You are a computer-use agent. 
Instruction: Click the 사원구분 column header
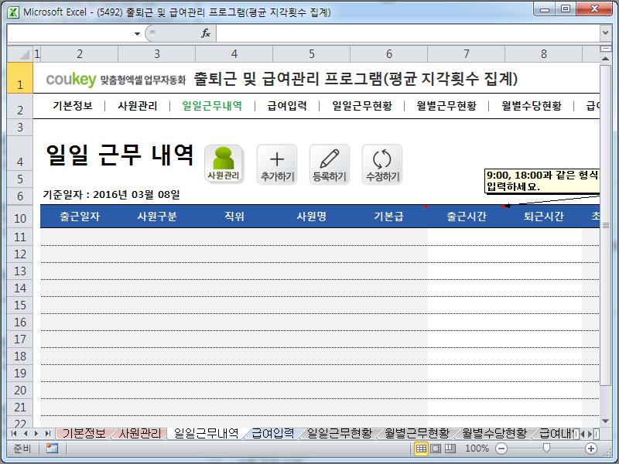pos(157,217)
